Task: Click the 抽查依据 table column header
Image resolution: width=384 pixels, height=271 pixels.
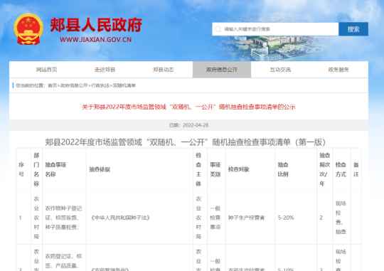Action: click(100, 169)
